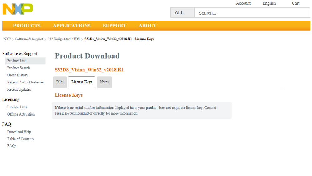The image size is (312, 176).
Task: Open the APPLICATIONS menu
Action: pos(72,26)
